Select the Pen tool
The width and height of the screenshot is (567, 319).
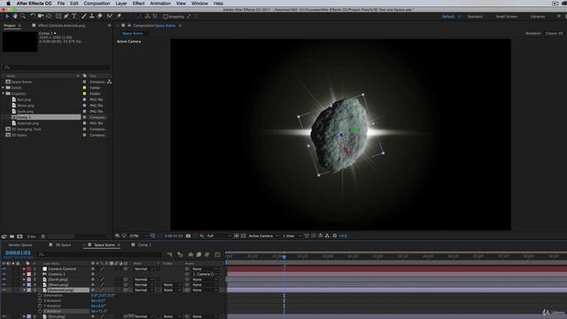tap(66, 16)
